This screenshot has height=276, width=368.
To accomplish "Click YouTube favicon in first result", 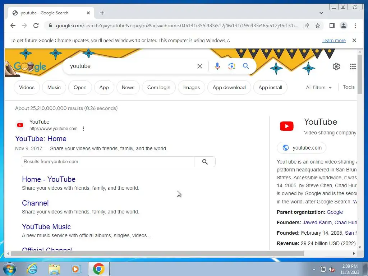I will [20, 125].
